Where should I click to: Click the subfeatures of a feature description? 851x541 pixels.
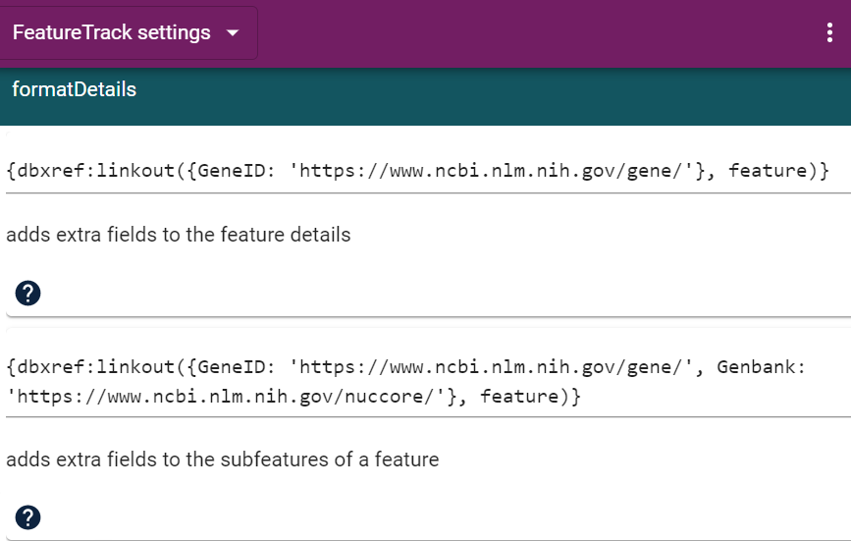(223, 459)
